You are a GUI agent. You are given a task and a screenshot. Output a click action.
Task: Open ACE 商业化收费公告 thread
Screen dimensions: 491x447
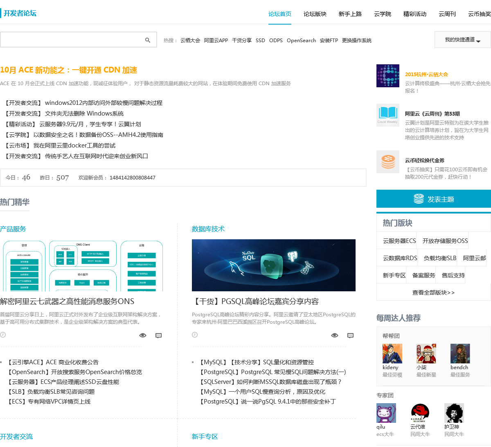pyautogui.click(x=72, y=362)
